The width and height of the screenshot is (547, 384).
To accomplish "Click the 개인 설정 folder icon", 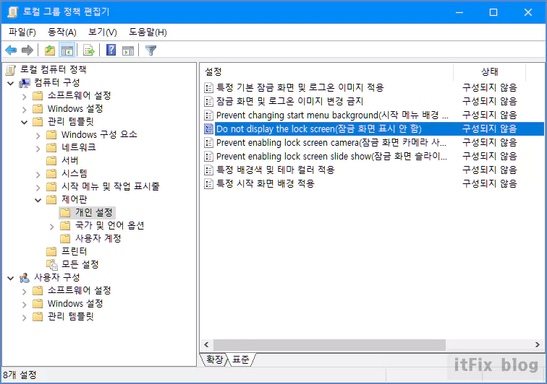I will [x=65, y=212].
